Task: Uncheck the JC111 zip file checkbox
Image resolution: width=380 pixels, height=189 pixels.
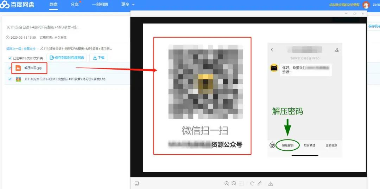Action: [10, 79]
